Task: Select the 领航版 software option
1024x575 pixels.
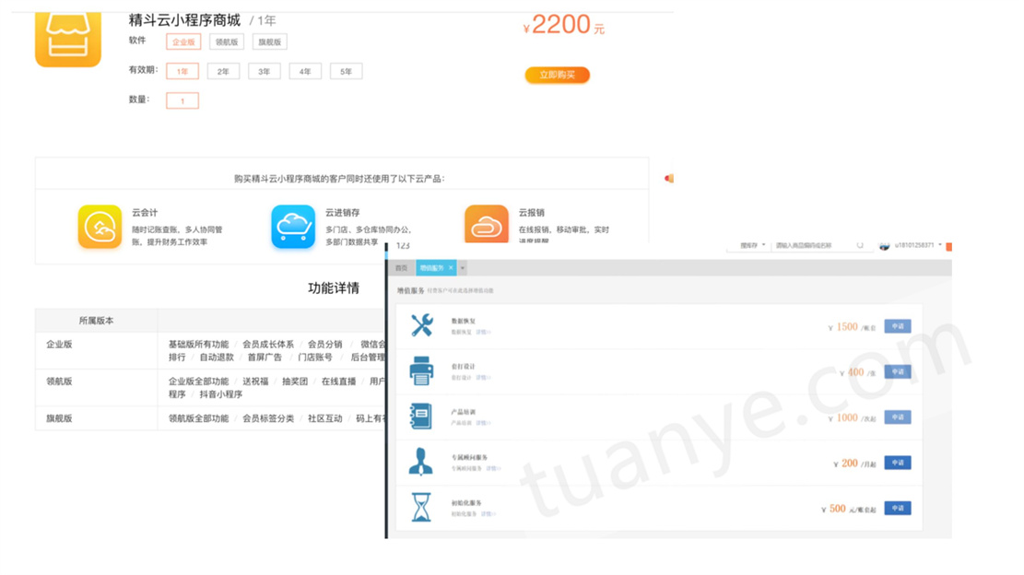Action: [227, 41]
